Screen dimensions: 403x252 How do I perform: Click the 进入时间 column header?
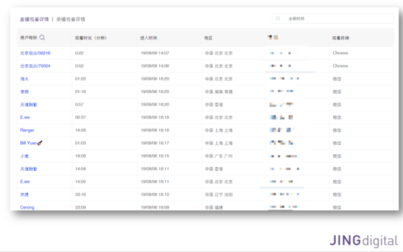(x=148, y=38)
